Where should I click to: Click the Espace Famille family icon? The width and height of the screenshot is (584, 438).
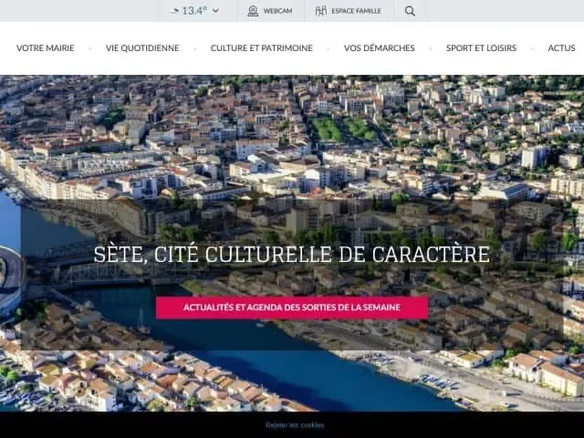tap(320, 11)
